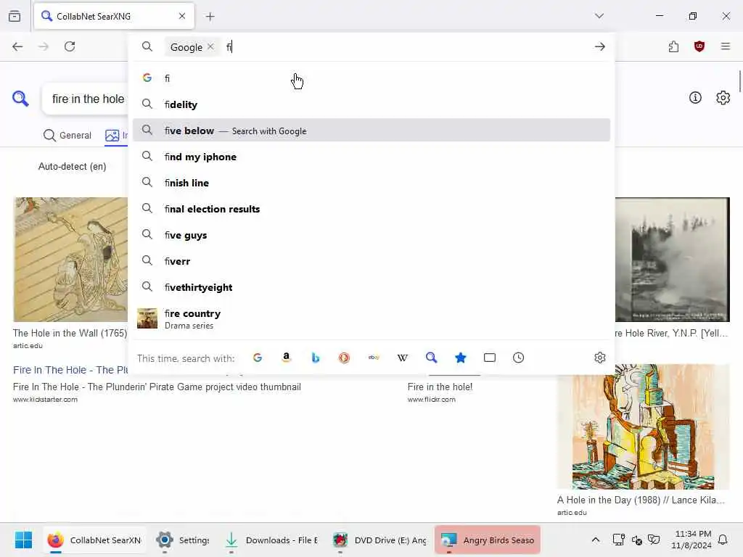Select the find my iphone suggestion

coord(371,157)
